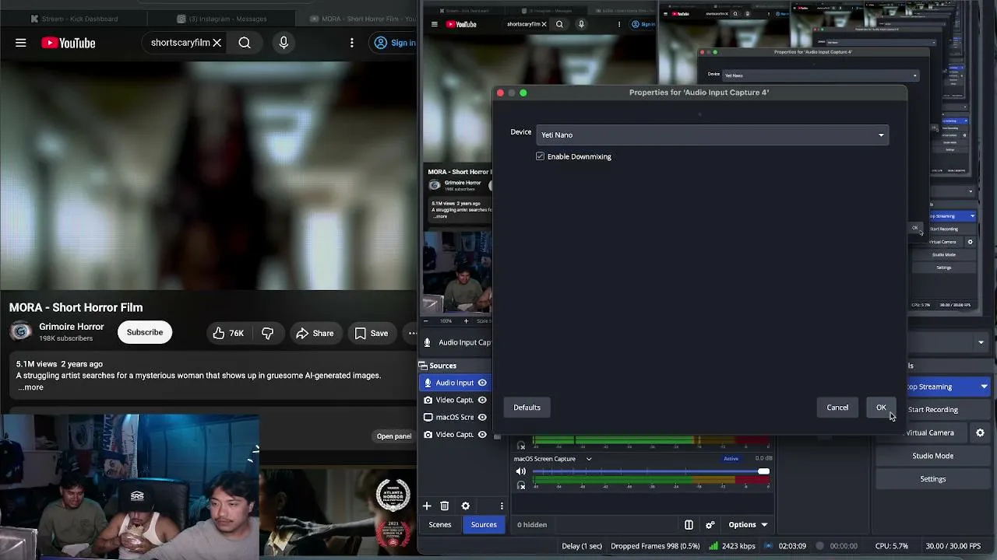Expand the macOS Screen Capture mixer chevron
The height and width of the screenshot is (560, 997).
click(x=589, y=459)
